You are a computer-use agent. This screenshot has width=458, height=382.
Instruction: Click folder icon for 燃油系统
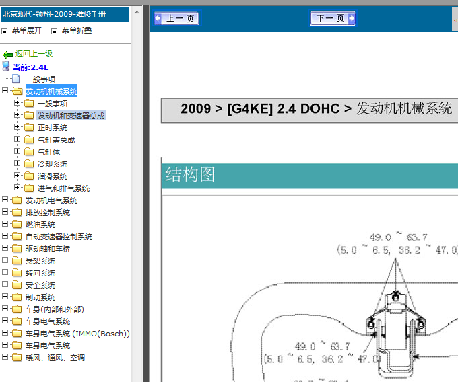pyautogui.click(x=17, y=224)
